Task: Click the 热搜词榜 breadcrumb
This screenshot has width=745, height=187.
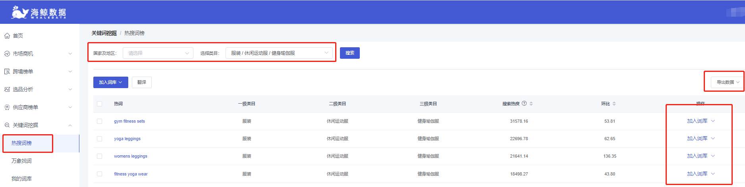Action: pyautogui.click(x=135, y=33)
